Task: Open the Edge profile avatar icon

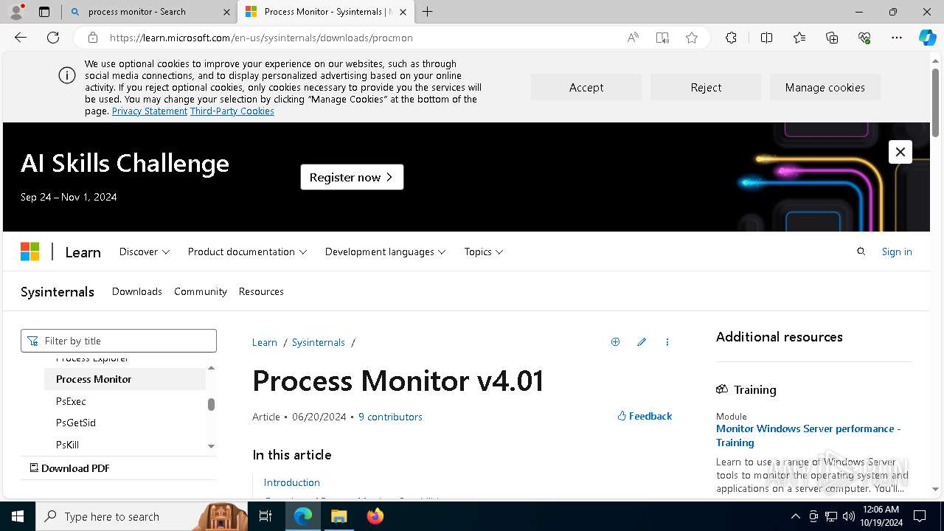Action: [16, 12]
